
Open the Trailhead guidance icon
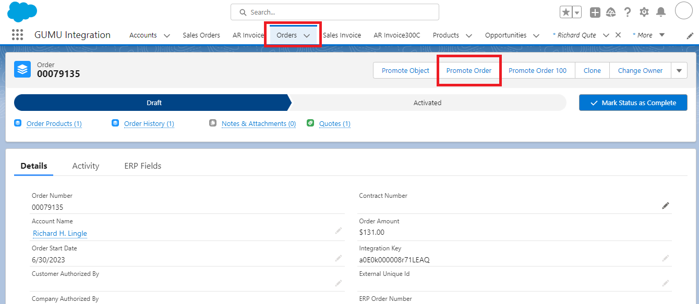point(611,12)
